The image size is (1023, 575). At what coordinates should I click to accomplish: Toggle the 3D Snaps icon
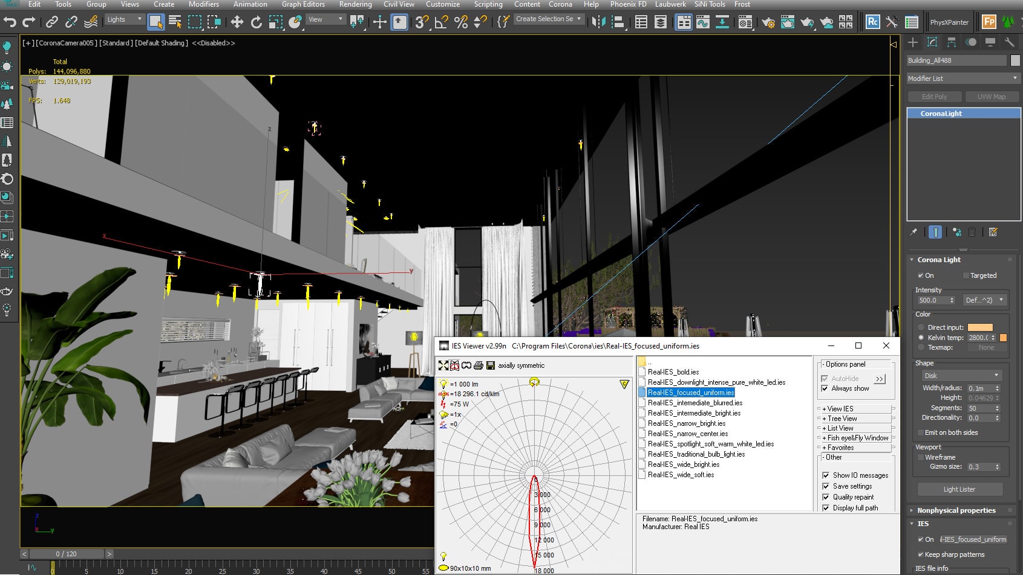[422, 22]
